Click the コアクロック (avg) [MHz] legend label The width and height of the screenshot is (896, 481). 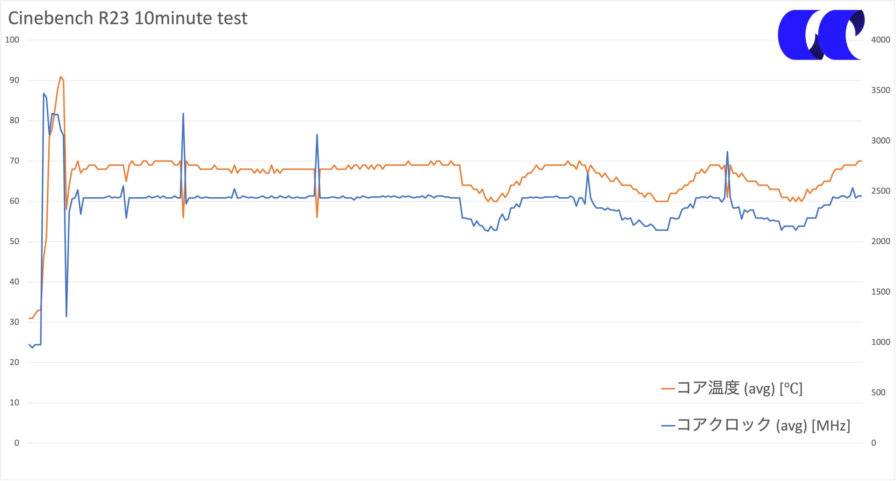click(763, 425)
